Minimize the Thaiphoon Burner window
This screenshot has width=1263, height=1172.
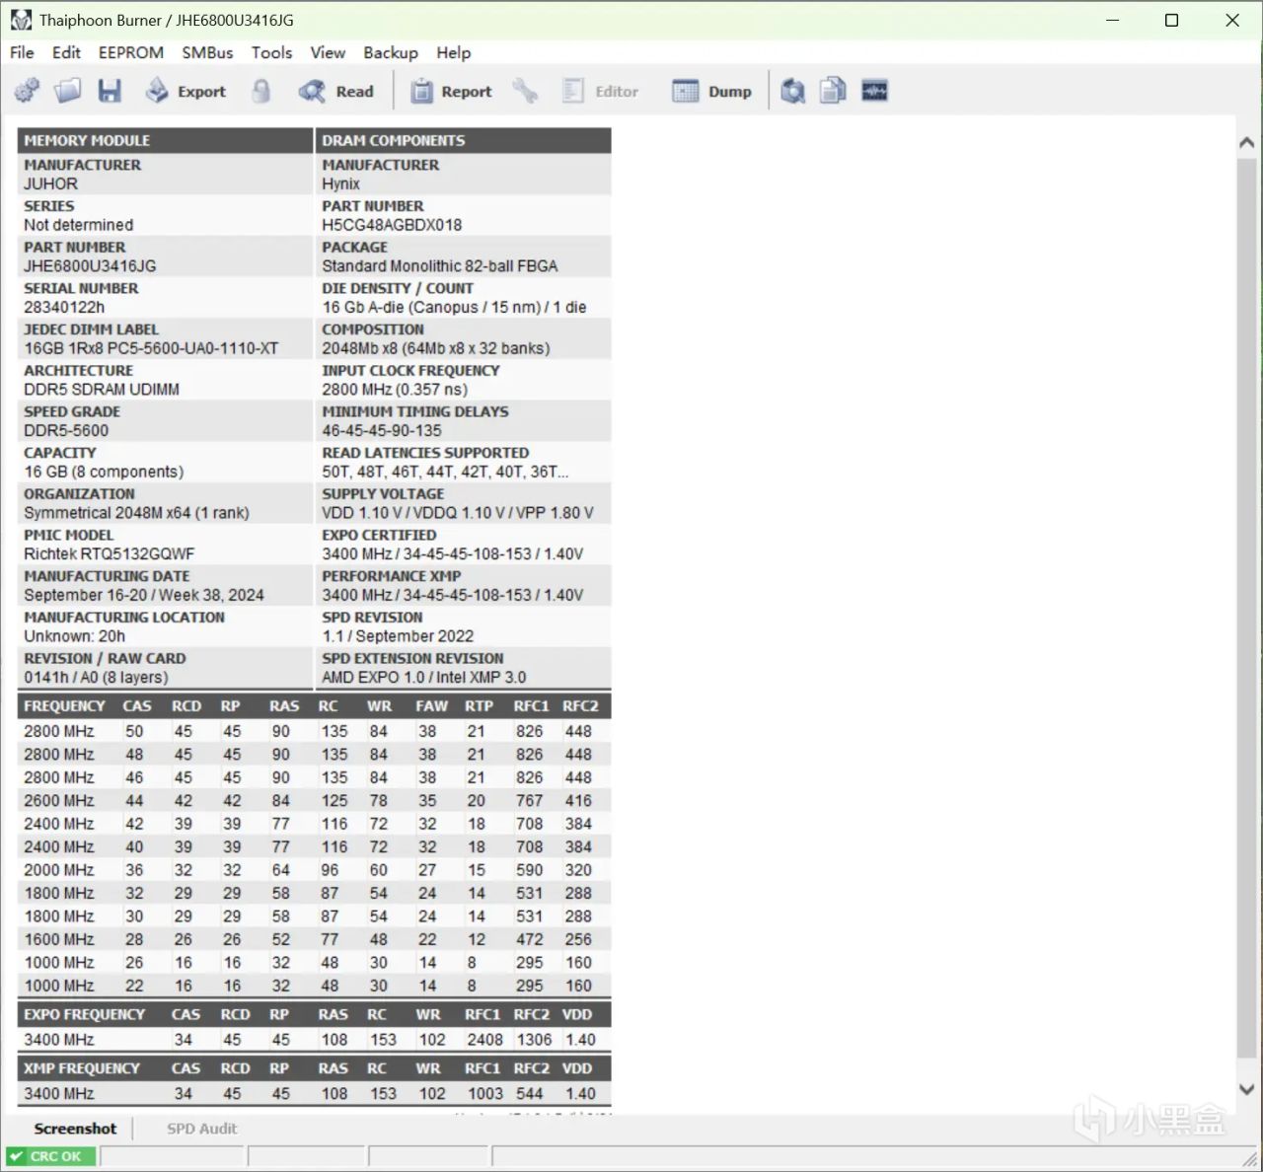click(x=1112, y=20)
